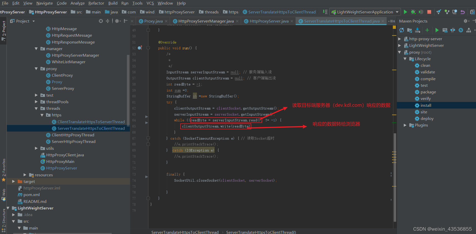The height and width of the screenshot is (234, 476).
Task: Switch to HttpProxyServerManager.java tab
Action: coord(206,21)
